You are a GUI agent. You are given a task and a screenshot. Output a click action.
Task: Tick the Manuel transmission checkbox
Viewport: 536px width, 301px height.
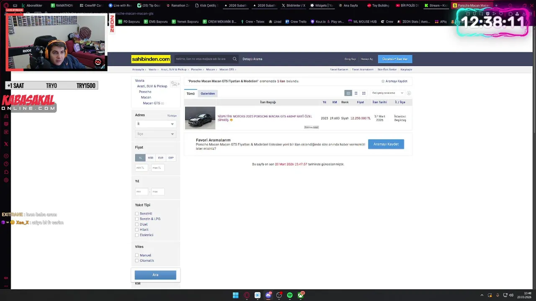pos(137,255)
